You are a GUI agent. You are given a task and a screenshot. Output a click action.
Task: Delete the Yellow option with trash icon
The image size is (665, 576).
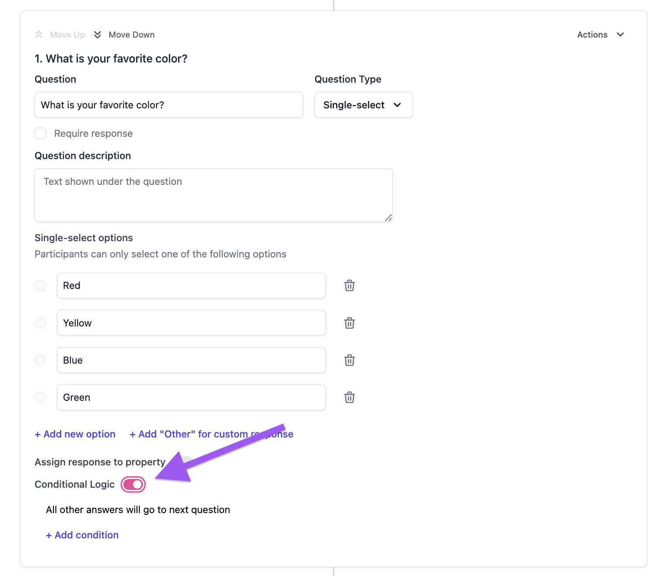[x=349, y=323]
